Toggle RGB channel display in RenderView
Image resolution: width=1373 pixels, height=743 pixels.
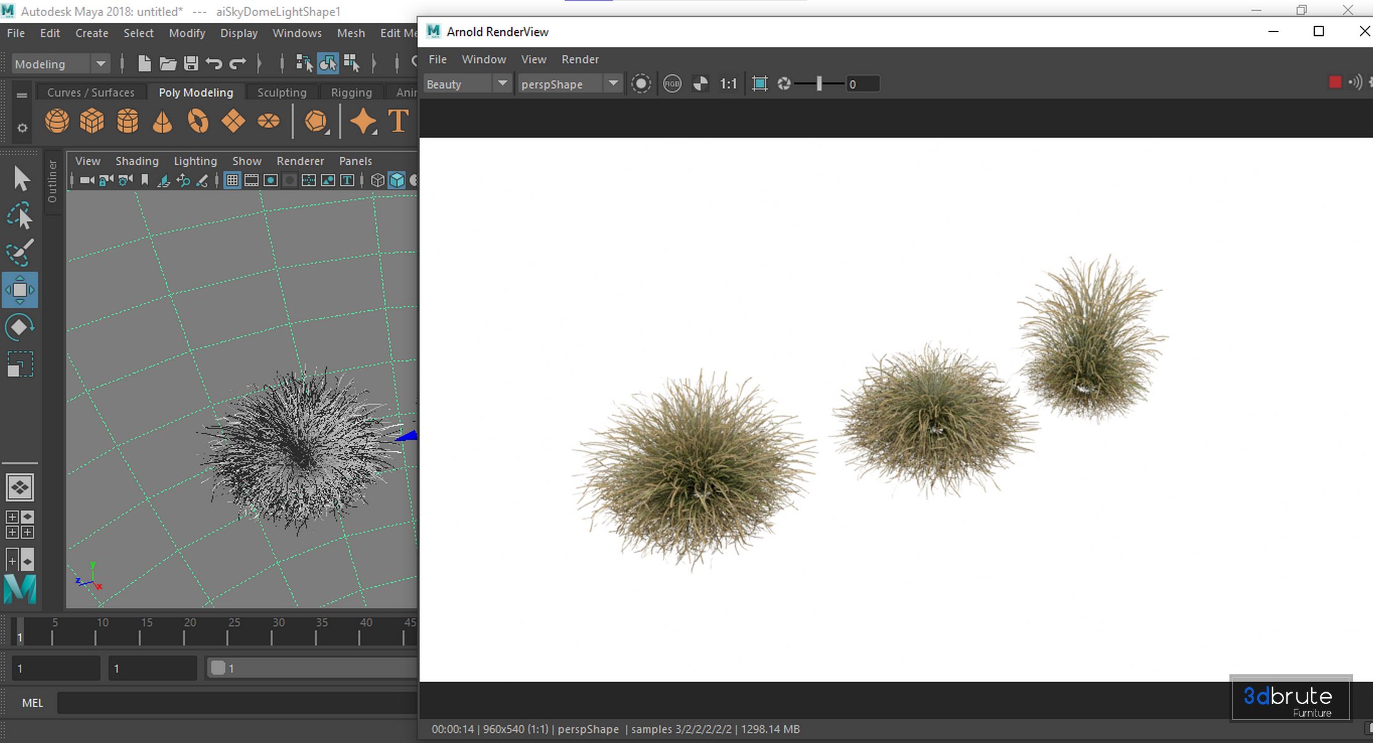(x=672, y=84)
